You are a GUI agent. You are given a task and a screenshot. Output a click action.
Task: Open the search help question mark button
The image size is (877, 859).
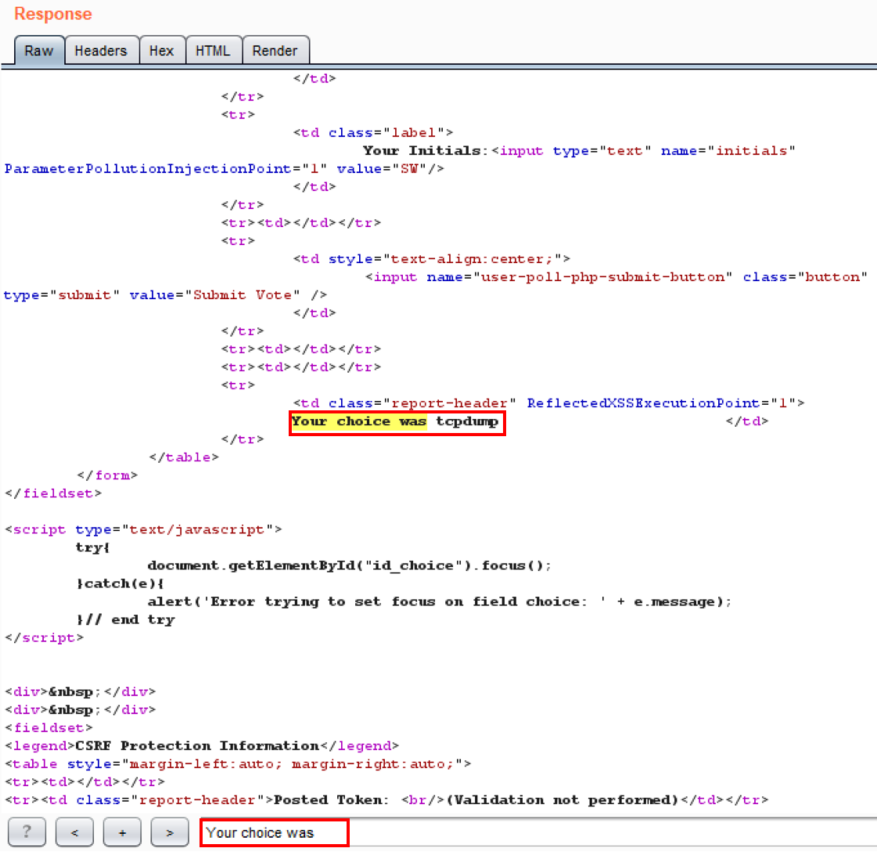pos(27,832)
